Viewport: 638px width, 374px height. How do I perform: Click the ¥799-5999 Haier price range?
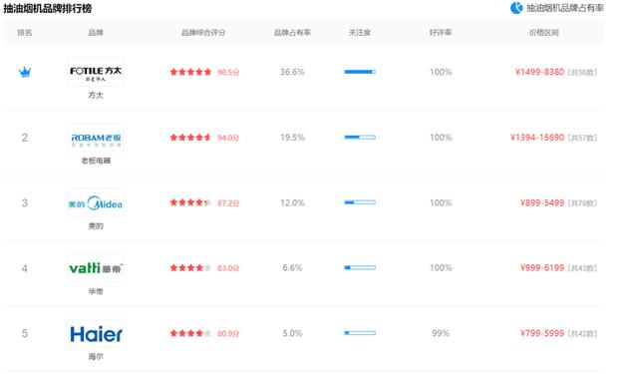pyautogui.click(x=542, y=334)
